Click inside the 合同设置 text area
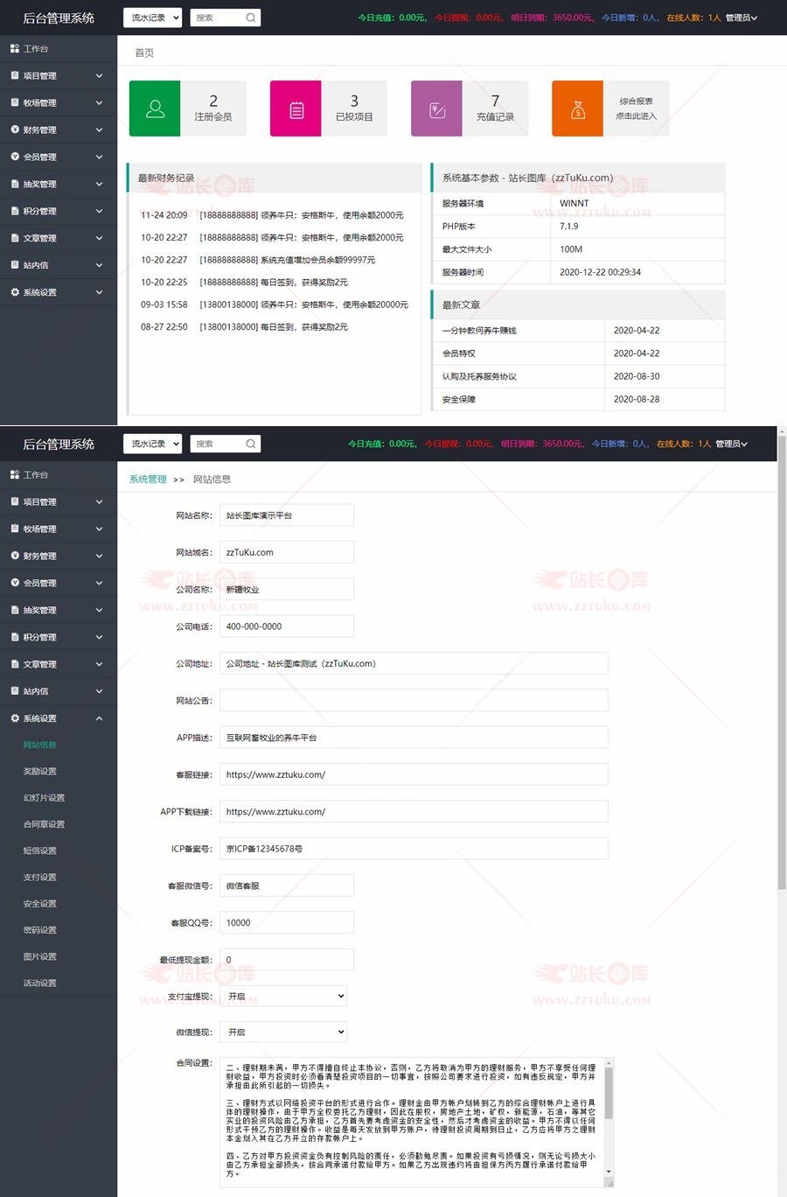This screenshot has width=787, height=1197. pos(411,1122)
